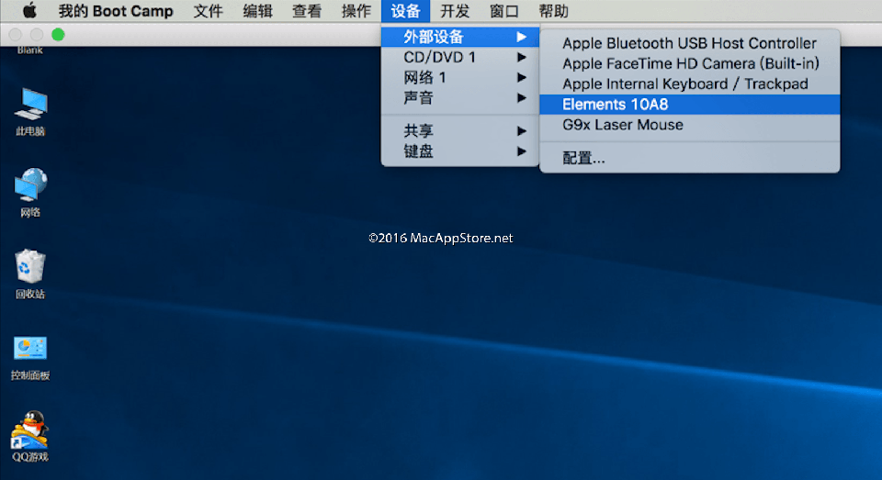Select Apple Internal Keyboard / Trackpad

point(690,84)
